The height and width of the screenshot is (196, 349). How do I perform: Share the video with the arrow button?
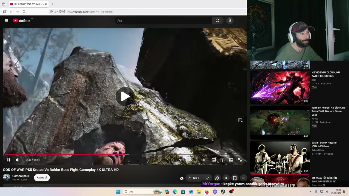[217, 178]
